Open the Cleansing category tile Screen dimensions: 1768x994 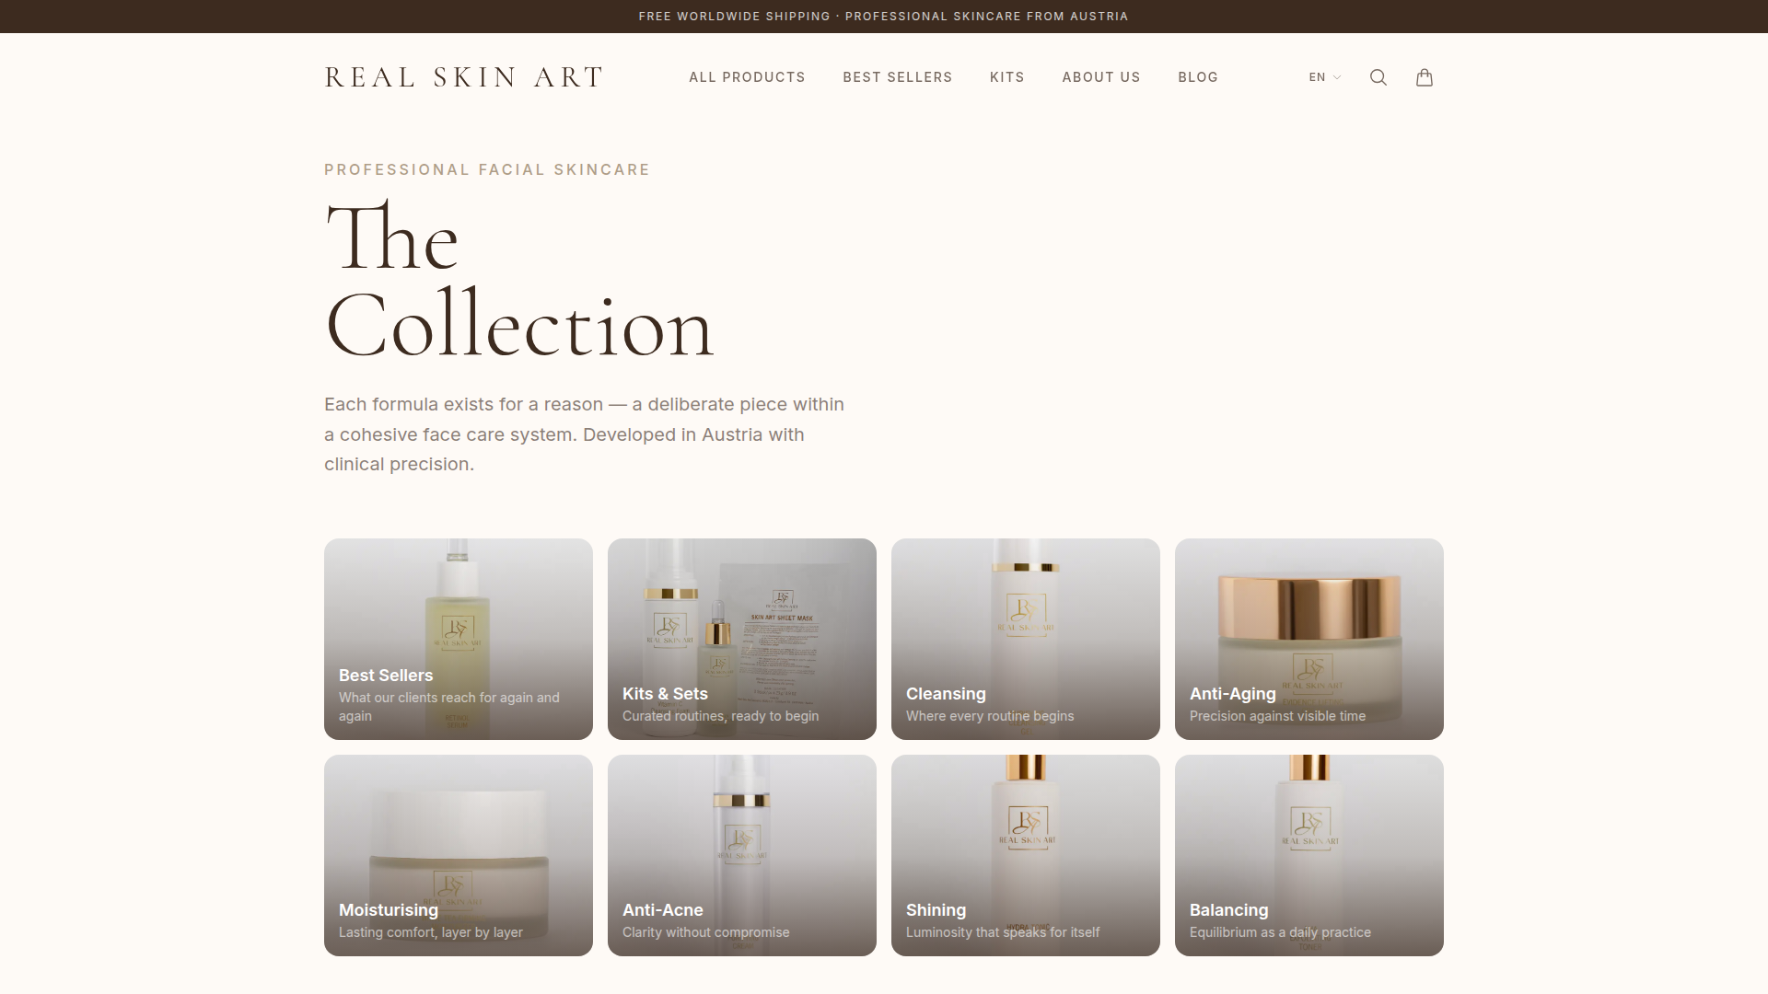1026,639
